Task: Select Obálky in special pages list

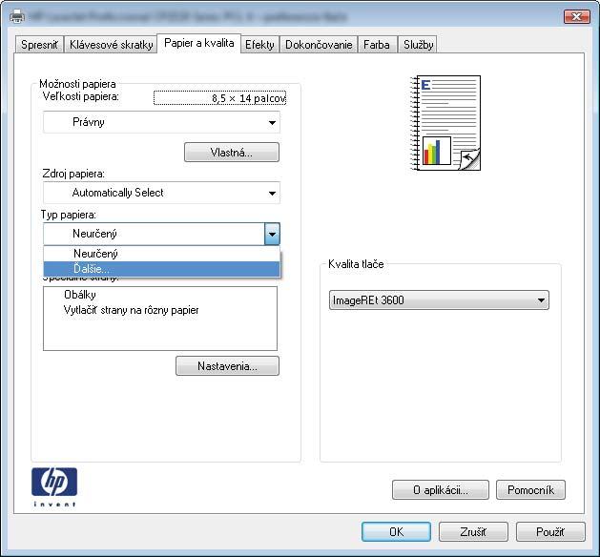Action: [x=80, y=295]
